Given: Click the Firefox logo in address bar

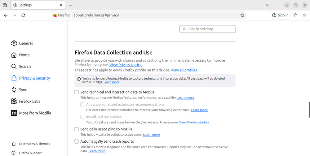Looking at the screenshot, I should tap(55, 15).
